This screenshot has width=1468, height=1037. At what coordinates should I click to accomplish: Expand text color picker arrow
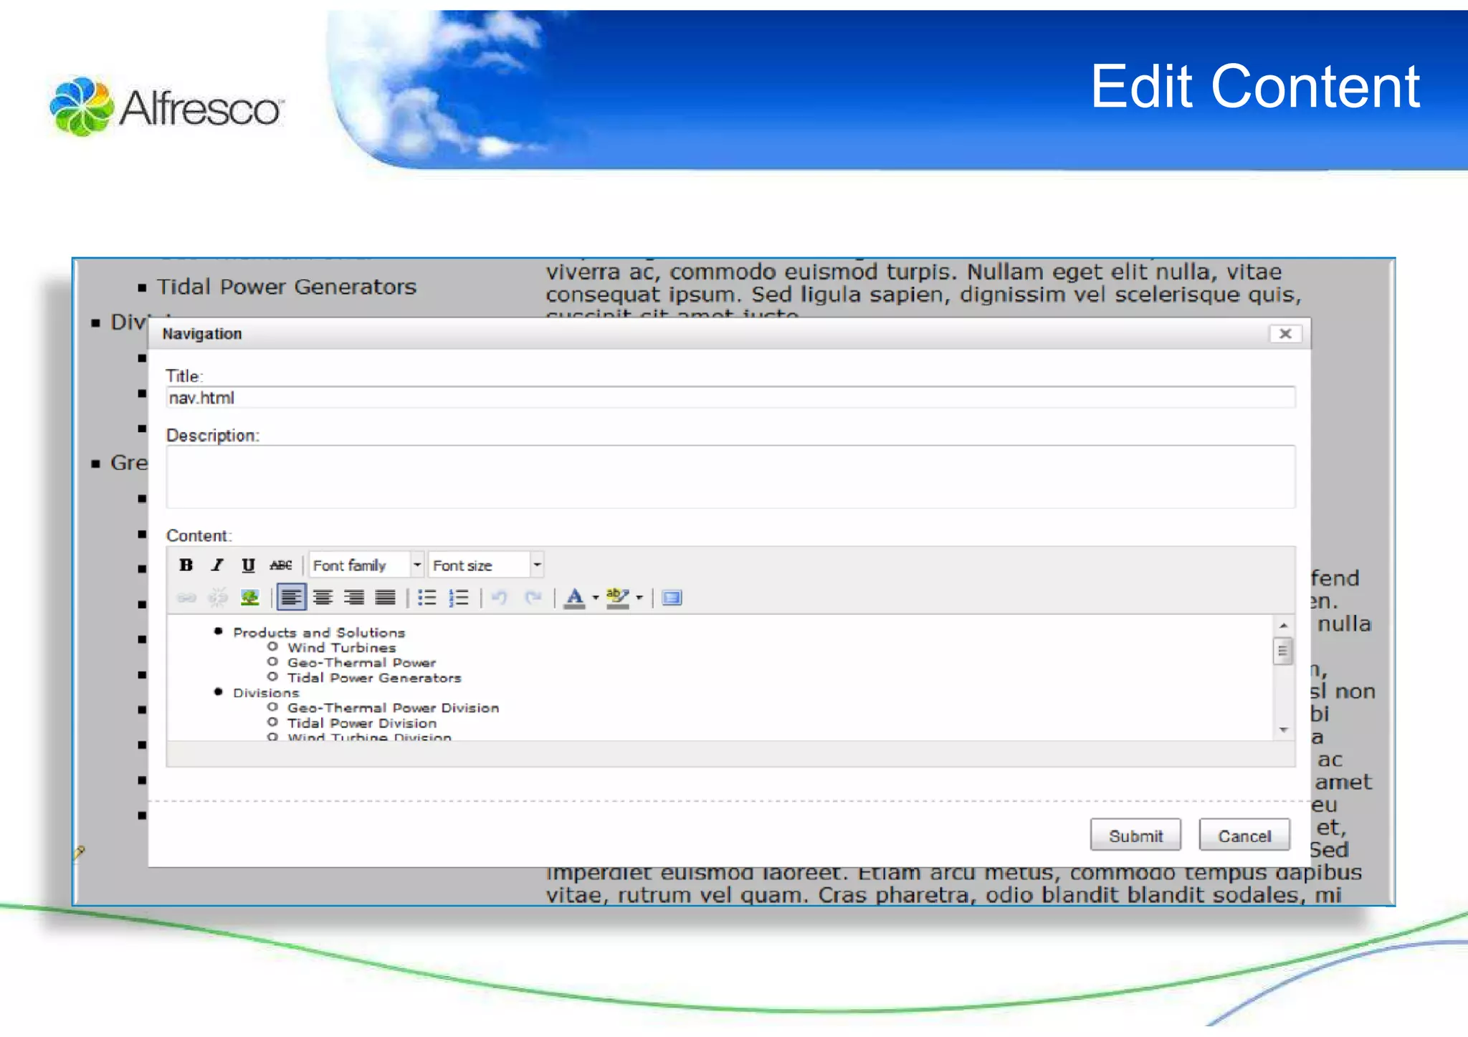596,598
